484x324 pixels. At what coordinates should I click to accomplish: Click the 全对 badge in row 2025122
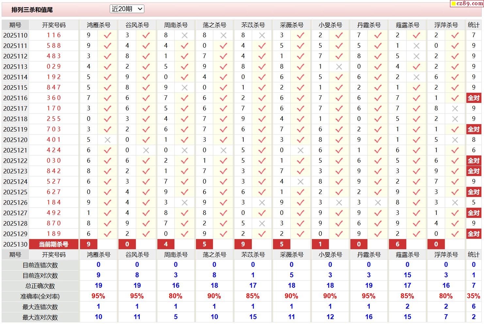pos(474,161)
